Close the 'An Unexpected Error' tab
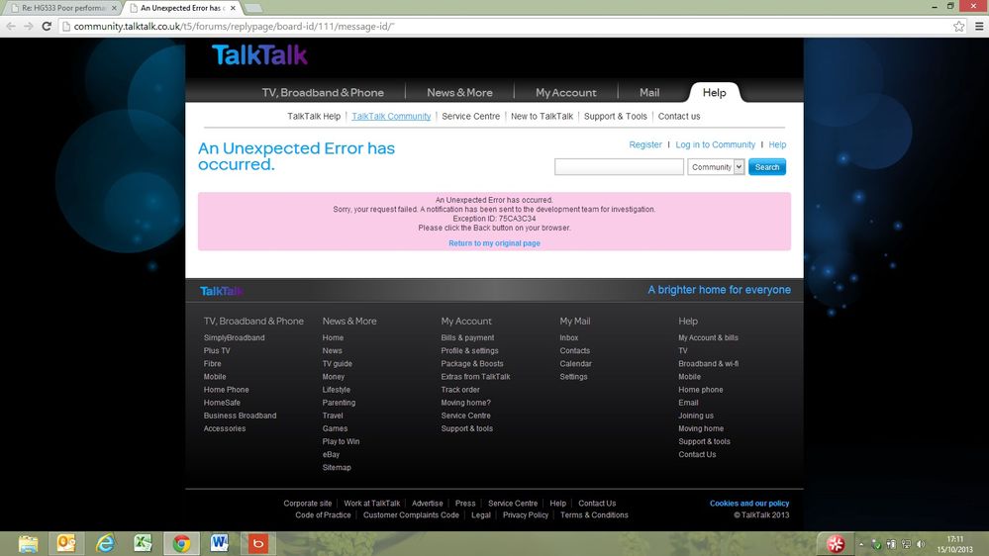This screenshot has height=556, width=989. coord(234,8)
